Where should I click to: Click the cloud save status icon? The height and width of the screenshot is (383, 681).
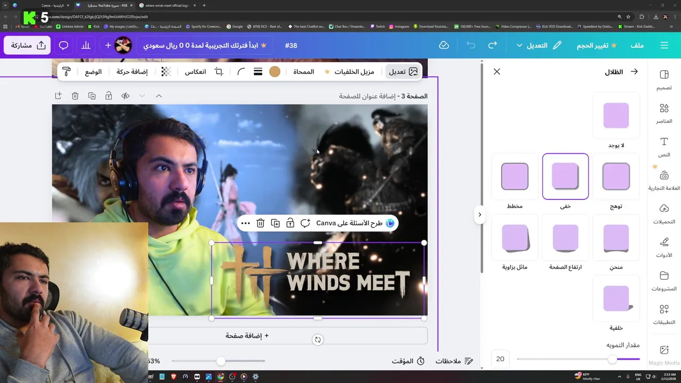tap(444, 45)
